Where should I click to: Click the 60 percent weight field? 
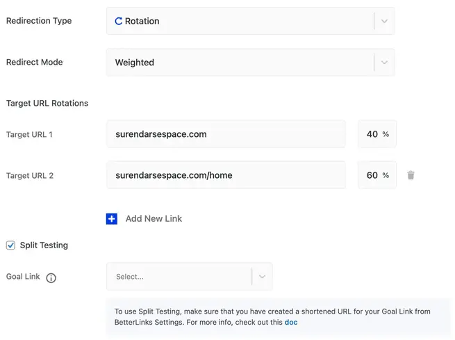click(373, 175)
